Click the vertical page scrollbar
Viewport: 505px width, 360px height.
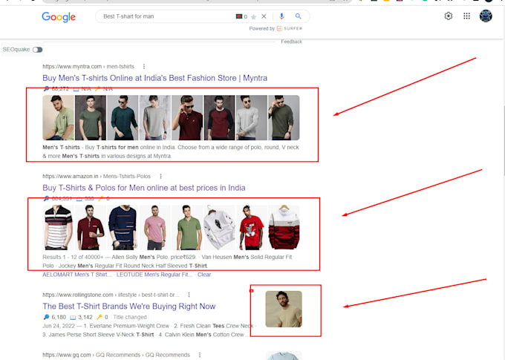click(503, 142)
